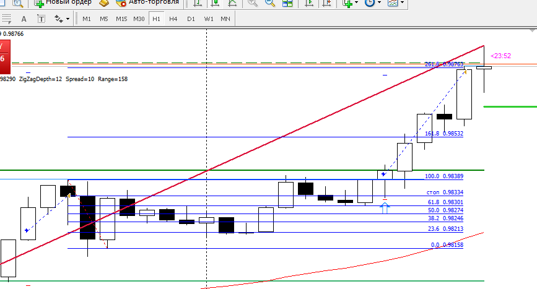The width and height of the screenshot is (537, 289).
Task: Click the Spread=10 indicator text
Action: click(80, 79)
